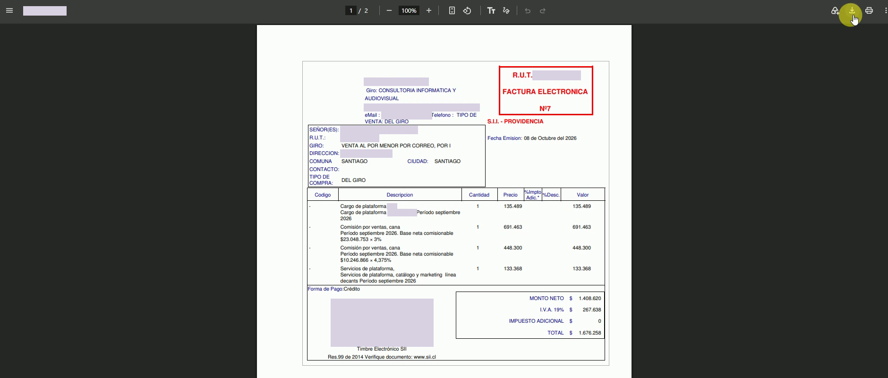
Task: Undo the last annotation
Action: [528, 10]
